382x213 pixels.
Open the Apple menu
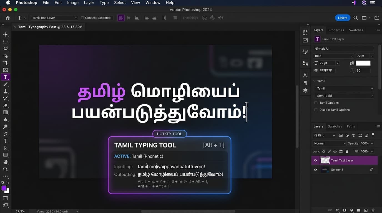[x=8, y=2]
